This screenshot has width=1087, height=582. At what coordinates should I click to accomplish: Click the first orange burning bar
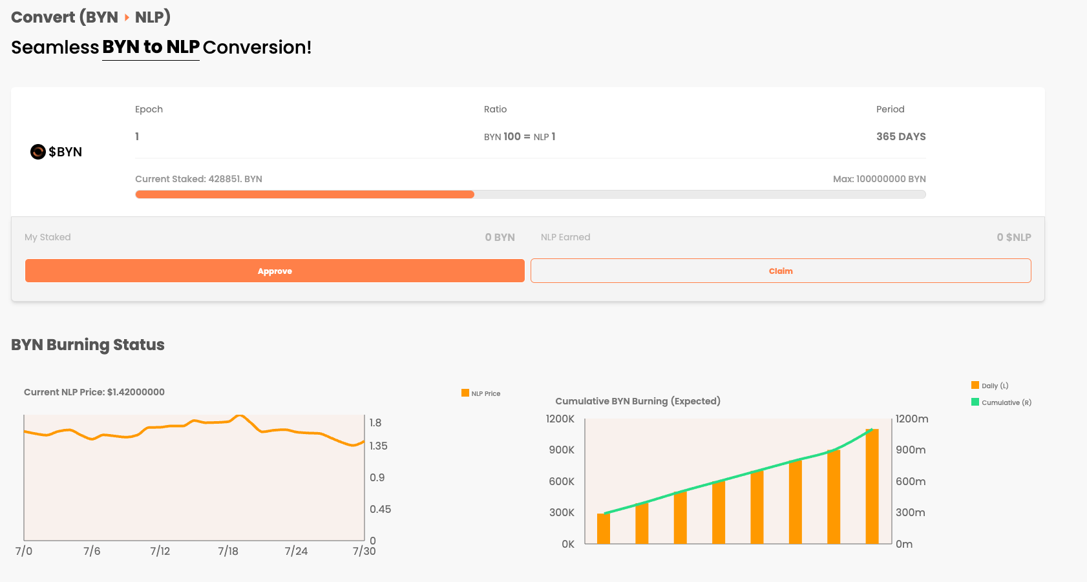tap(604, 528)
